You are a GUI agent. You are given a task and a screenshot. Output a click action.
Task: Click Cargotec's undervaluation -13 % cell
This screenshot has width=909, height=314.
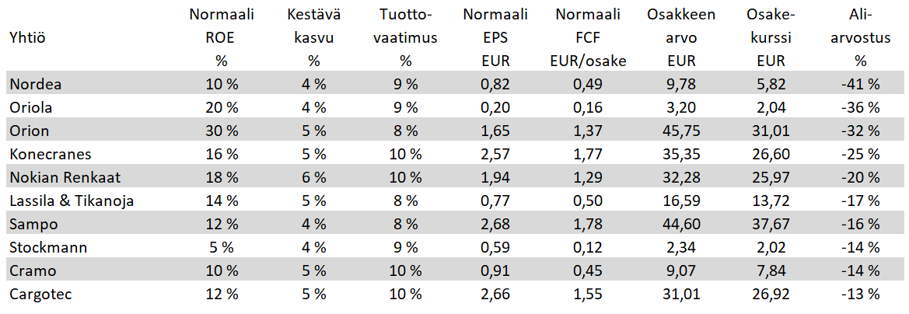click(x=859, y=295)
